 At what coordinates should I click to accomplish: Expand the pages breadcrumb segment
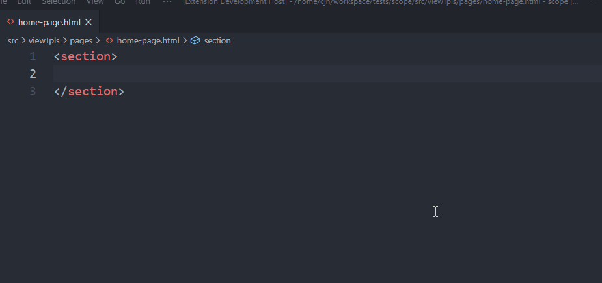point(81,41)
